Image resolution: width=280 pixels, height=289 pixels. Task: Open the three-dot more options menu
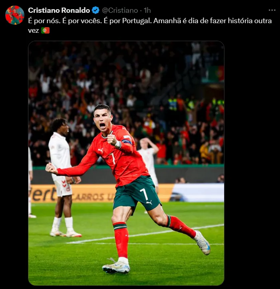pos(272,10)
